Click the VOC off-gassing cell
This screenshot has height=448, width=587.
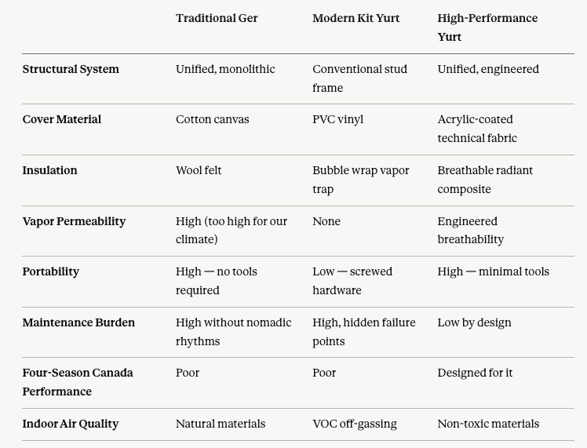coord(355,424)
